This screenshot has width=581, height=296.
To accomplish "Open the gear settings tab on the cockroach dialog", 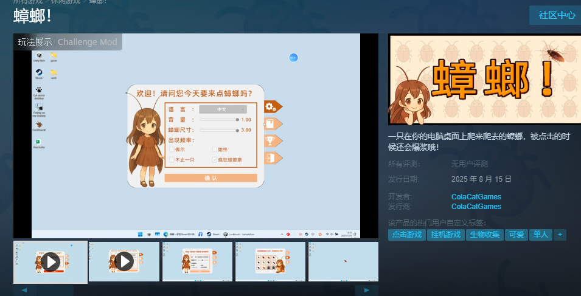I will (273, 107).
